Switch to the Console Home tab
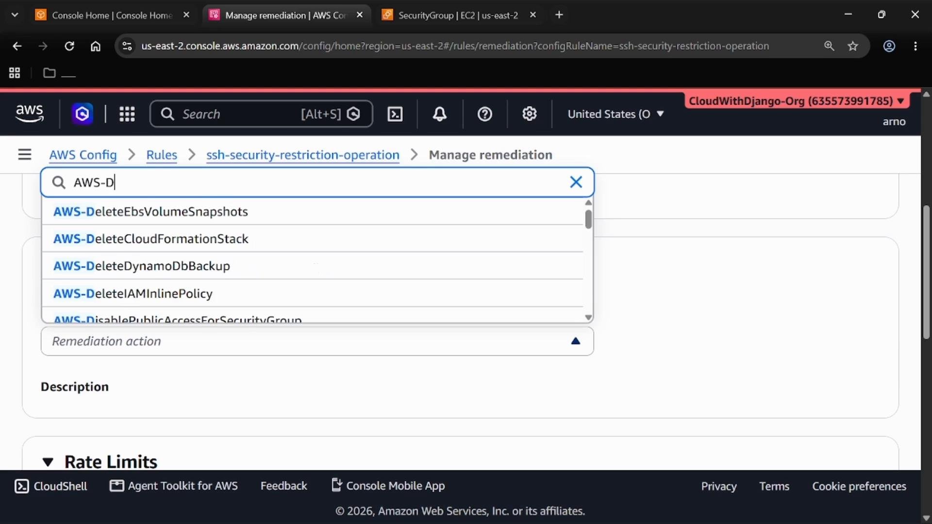The width and height of the screenshot is (932, 524). tap(112, 15)
